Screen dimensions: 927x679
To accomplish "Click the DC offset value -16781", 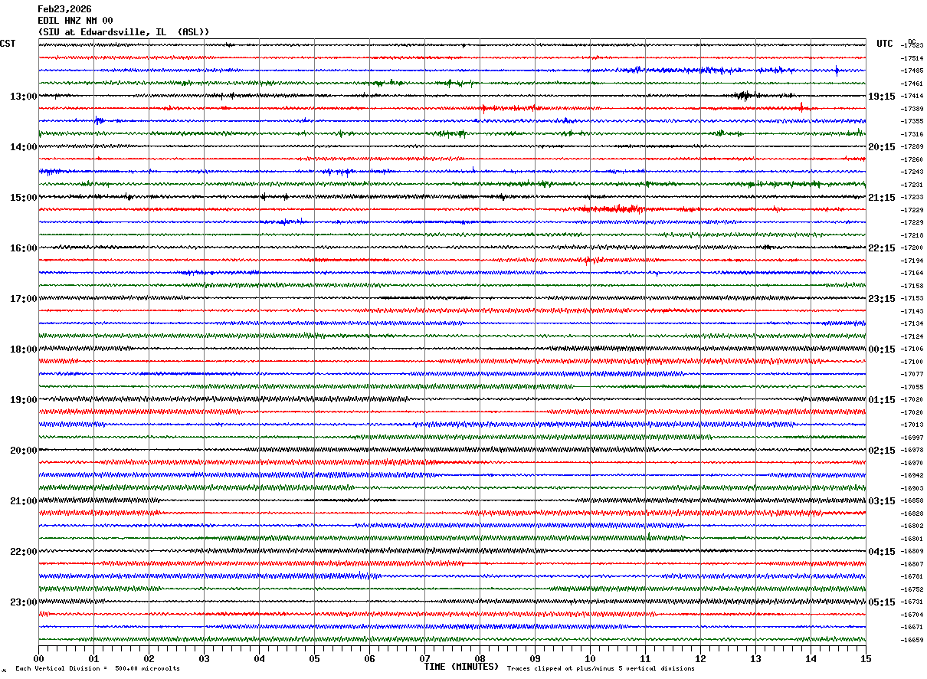I will click(x=912, y=577).
